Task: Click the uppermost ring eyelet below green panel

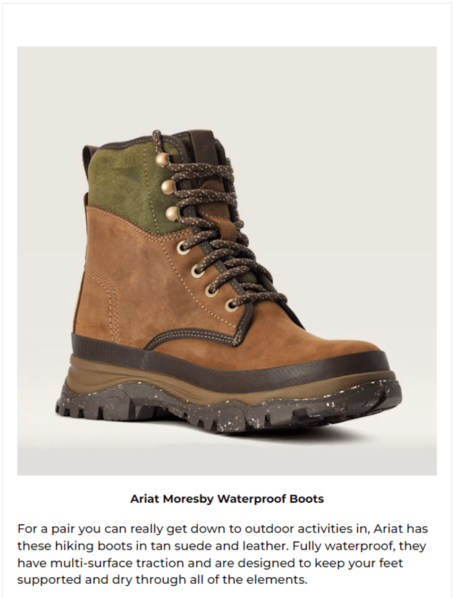Action: [183, 248]
